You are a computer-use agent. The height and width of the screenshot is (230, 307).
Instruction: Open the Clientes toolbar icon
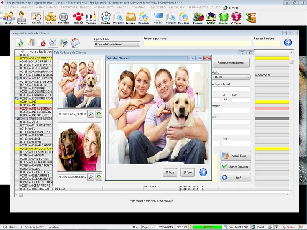pyautogui.click(x=9, y=18)
